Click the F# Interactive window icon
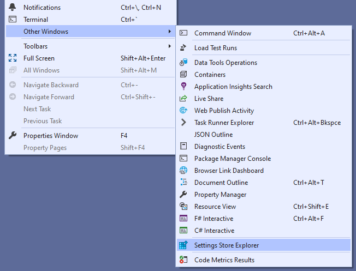Screen dimensions: 356x271 click(x=183, y=219)
